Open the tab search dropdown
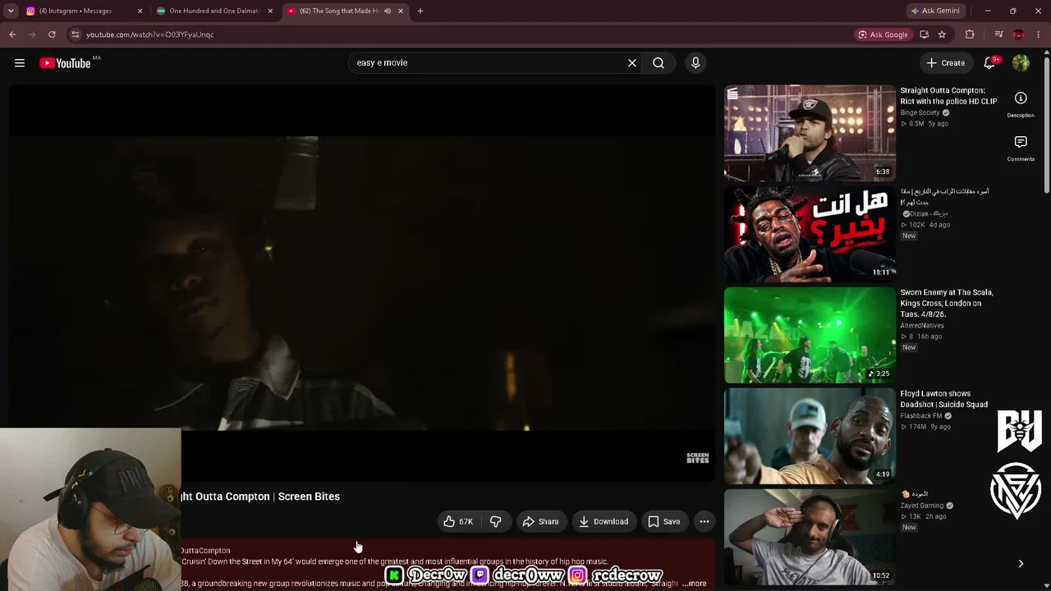Image resolution: width=1051 pixels, height=591 pixels. [11, 11]
